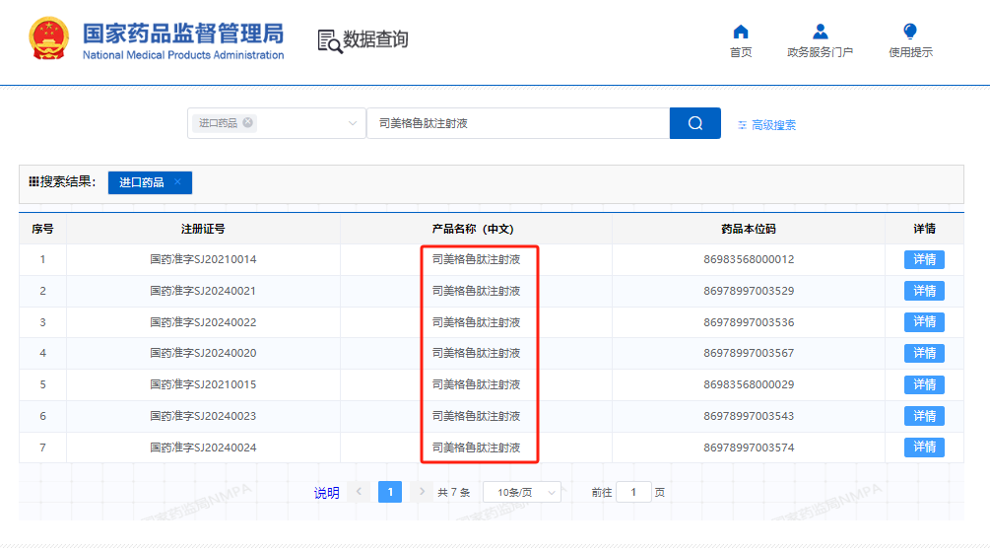Select the 进口药品 search results tab
This screenshot has width=990, height=551.
pyautogui.click(x=142, y=182)
